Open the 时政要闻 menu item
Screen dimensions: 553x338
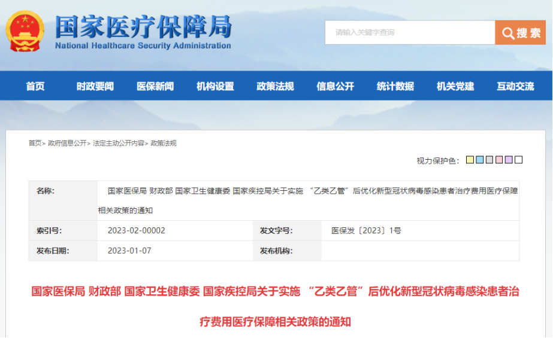click(x=95, y=86)
